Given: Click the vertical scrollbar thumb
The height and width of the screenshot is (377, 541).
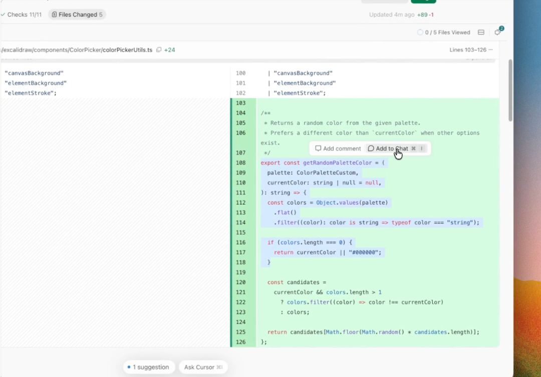Looking at the screenshot, I should [x=510, y=90].
